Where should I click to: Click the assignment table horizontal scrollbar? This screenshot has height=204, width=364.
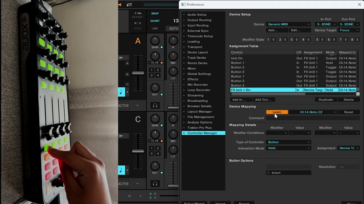tap(268, 94)
